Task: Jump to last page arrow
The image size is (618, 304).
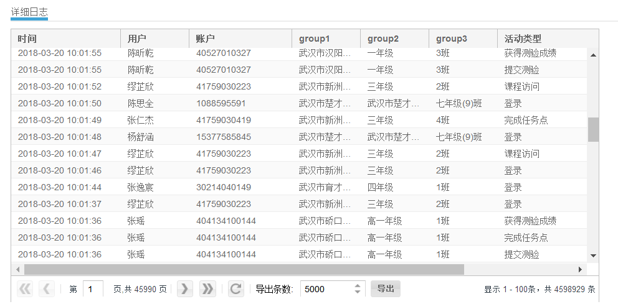Action: click(x=207, y=289)
